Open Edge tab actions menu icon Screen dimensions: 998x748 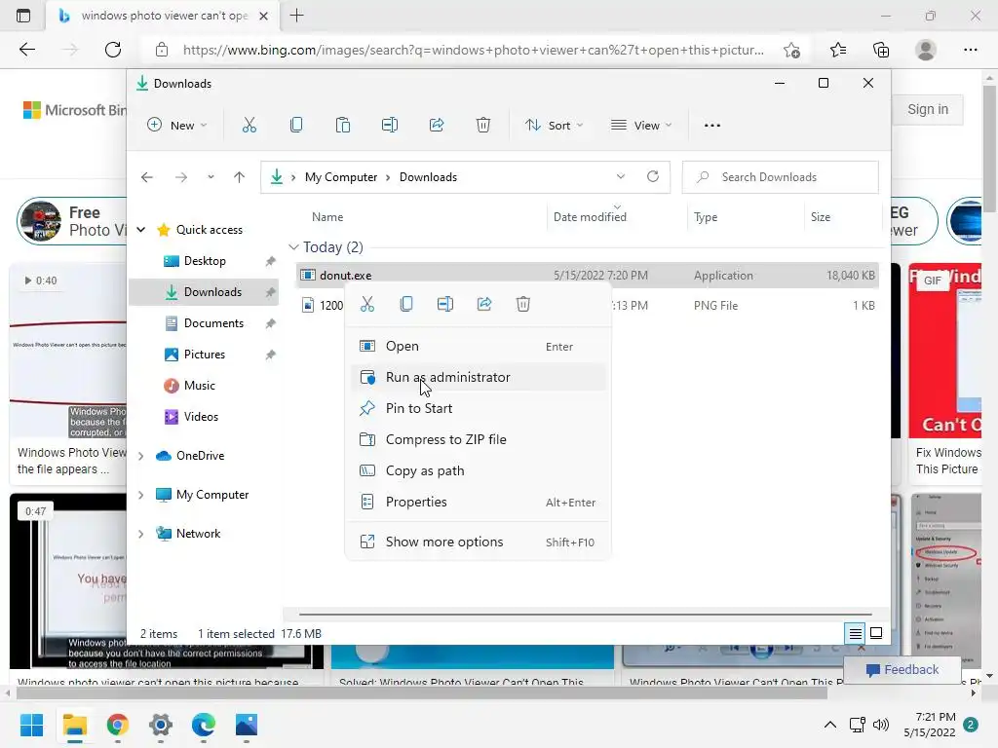click(x=23, y=16)
